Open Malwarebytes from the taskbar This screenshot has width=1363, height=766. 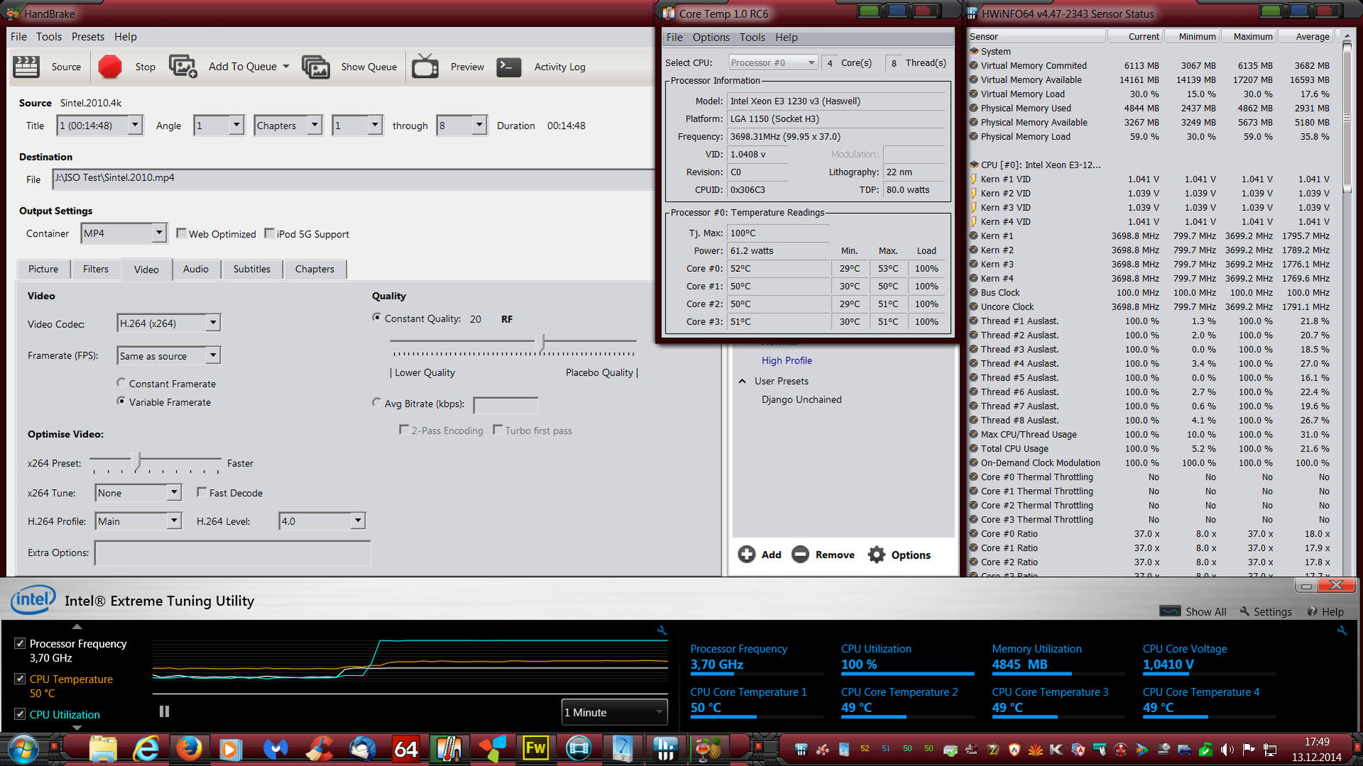coord(276,749)
